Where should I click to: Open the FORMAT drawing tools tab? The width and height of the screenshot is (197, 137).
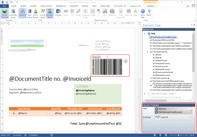click(x=151, y=6)
